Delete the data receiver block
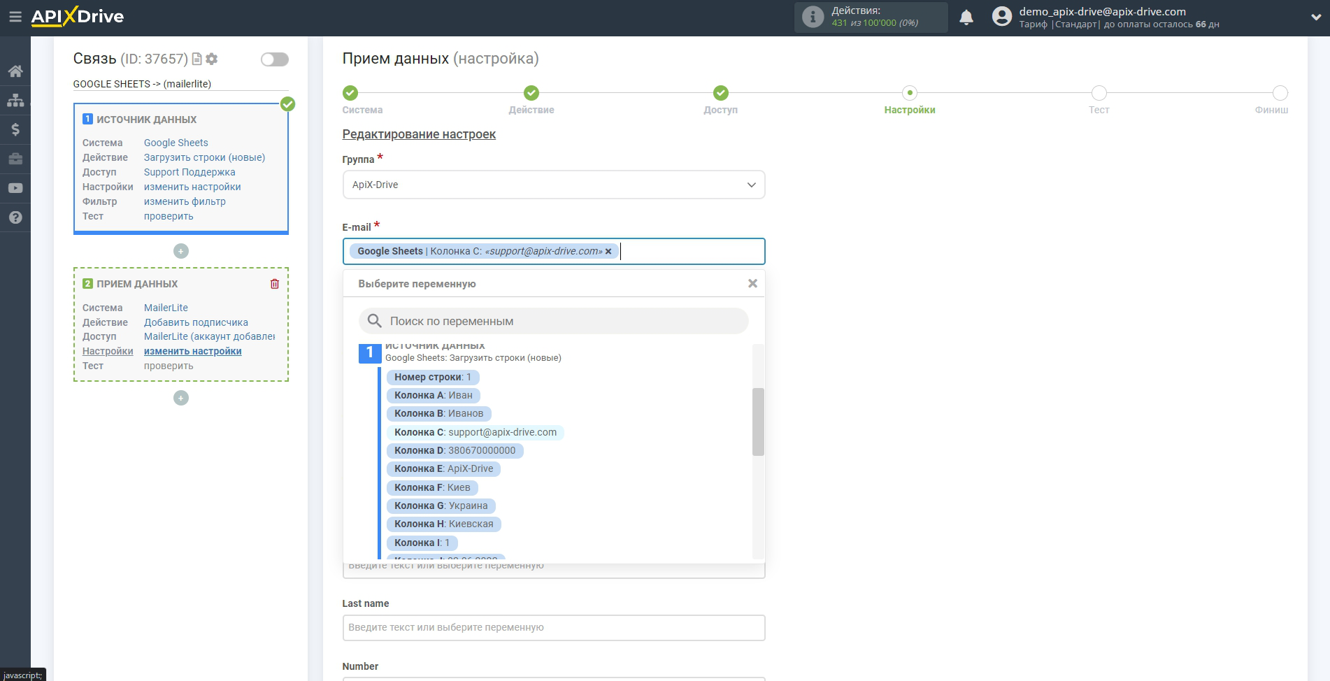The width and height of the screenshot is (1330, 681). click(275, 284)
